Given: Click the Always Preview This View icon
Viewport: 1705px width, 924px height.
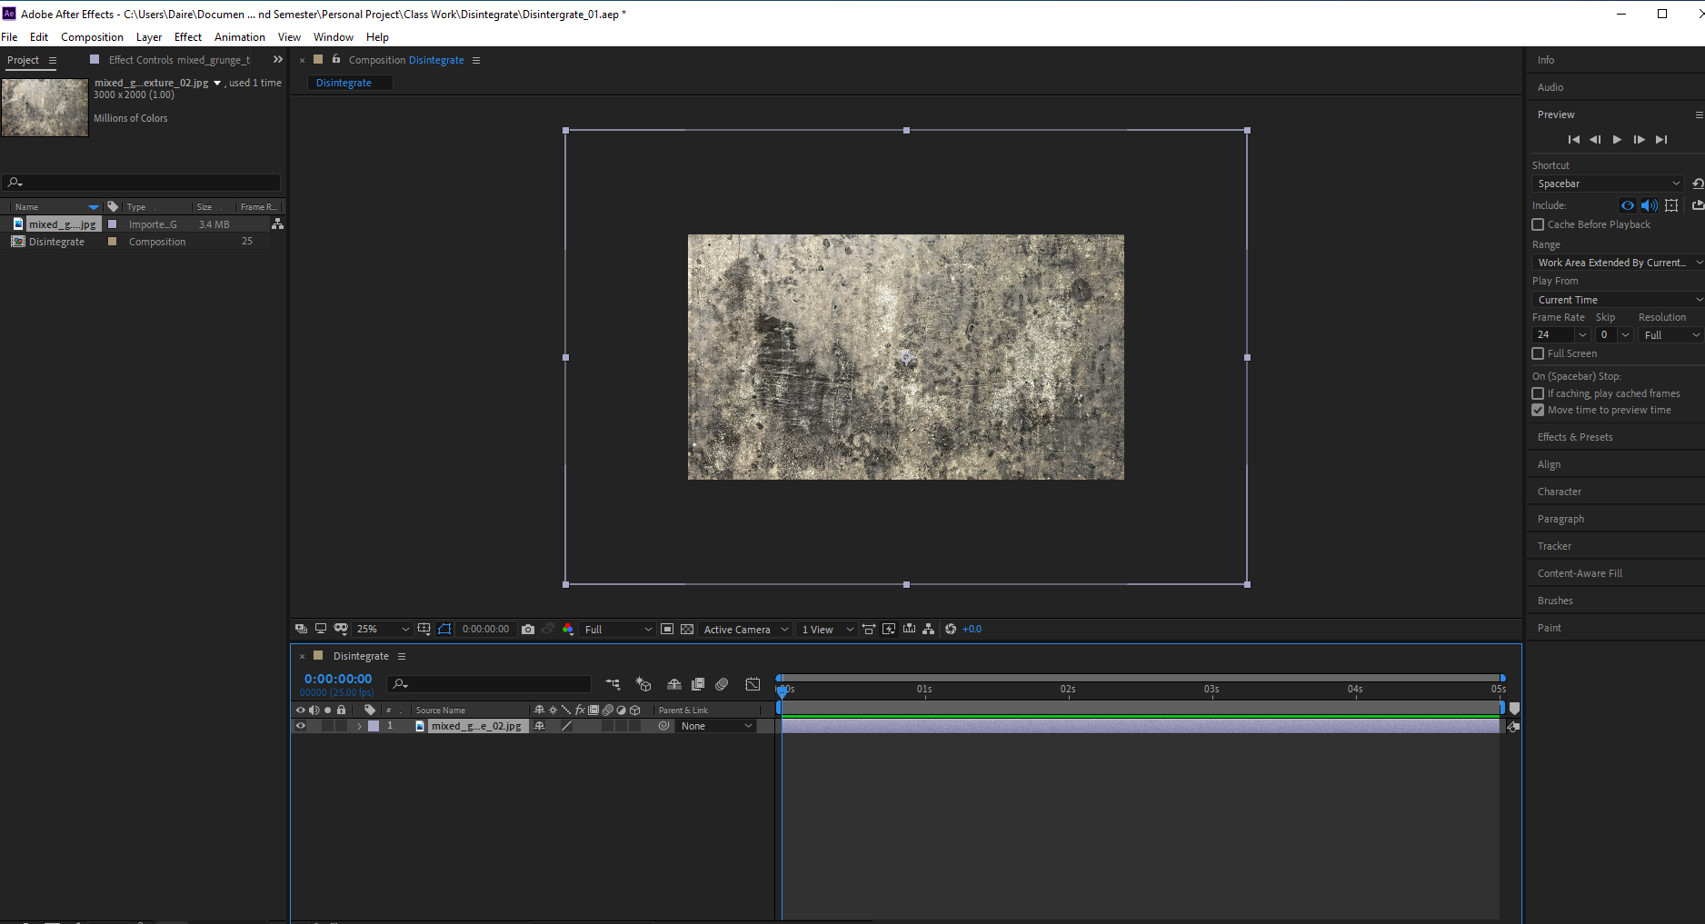Looking at the screenshot, I should tap(301, 629).
